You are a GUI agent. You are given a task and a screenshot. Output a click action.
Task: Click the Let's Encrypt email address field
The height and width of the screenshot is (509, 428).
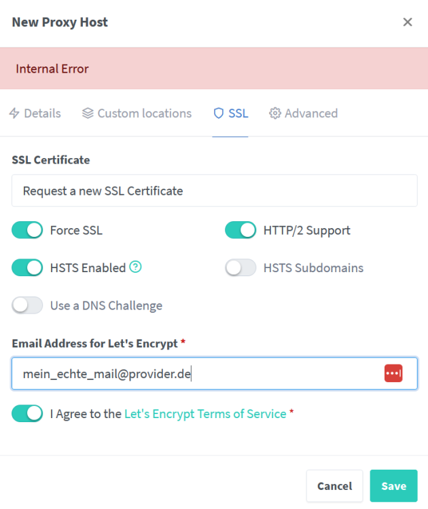(x=215, y=373)
